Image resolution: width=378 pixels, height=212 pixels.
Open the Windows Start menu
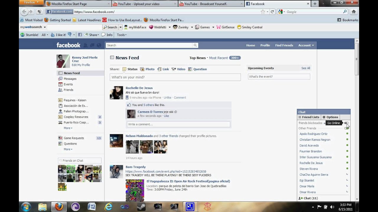click(x=26, y=207)
